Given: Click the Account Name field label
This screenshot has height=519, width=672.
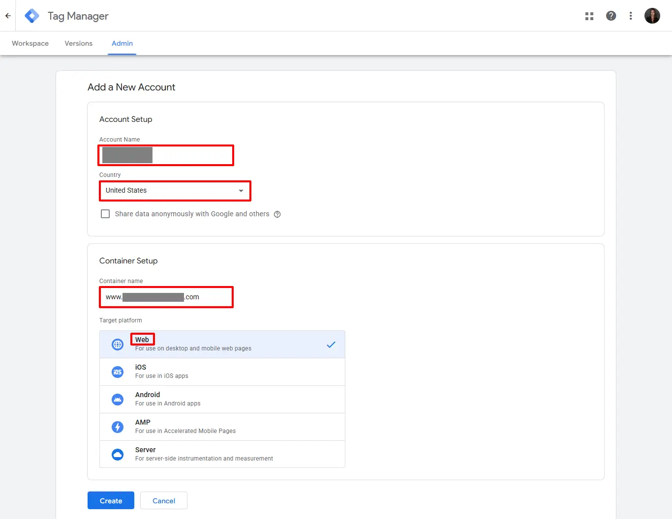Looking at the screenshot, I should [x=120, y=140].
